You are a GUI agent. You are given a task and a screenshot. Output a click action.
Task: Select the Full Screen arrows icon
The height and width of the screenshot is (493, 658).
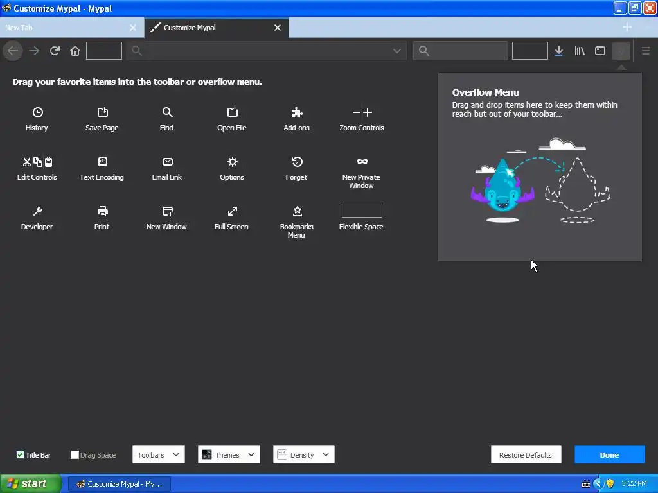pos(232,211)
